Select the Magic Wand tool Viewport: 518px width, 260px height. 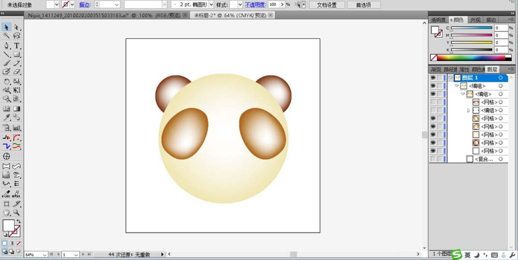click(x=6, y=36)
